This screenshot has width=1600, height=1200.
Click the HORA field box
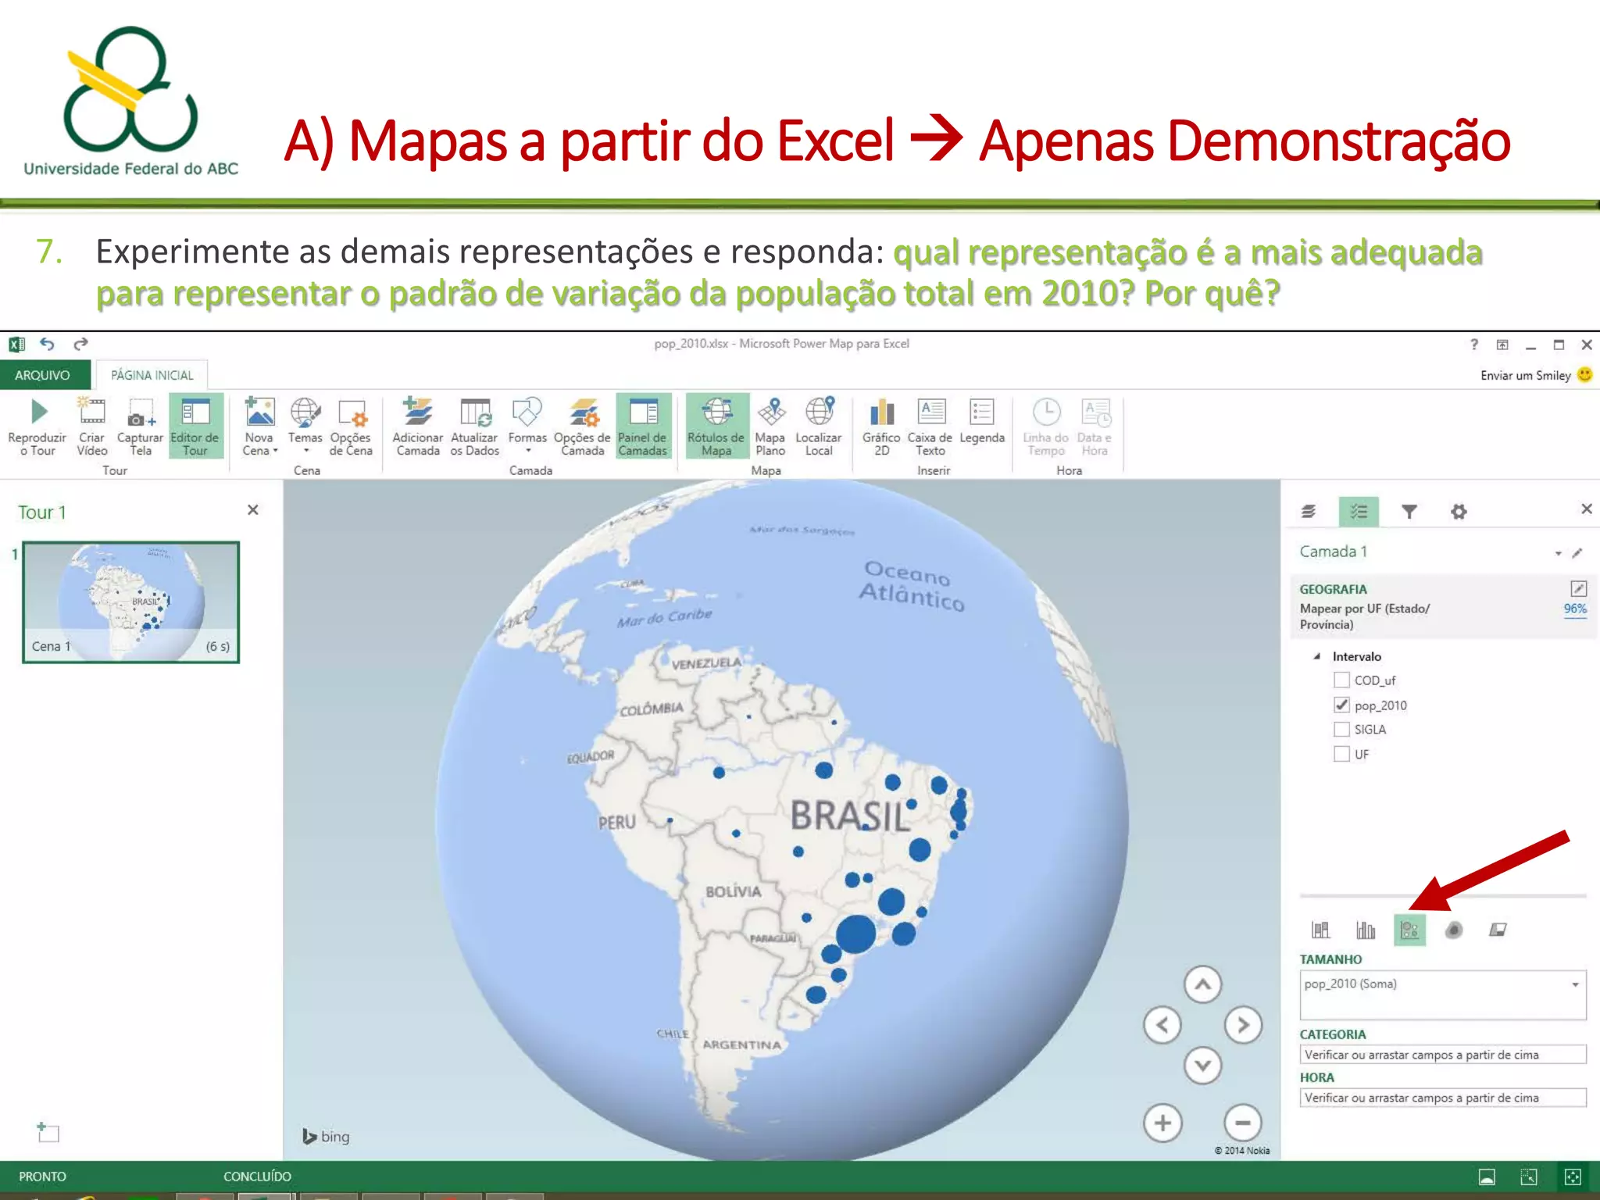1443,1098
